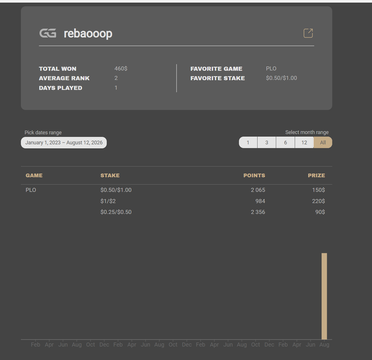
Task: Click the 984 points value
Action: click(x=260, y=201)
